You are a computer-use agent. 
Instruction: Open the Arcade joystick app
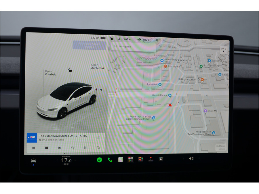[x=151, y=159]
